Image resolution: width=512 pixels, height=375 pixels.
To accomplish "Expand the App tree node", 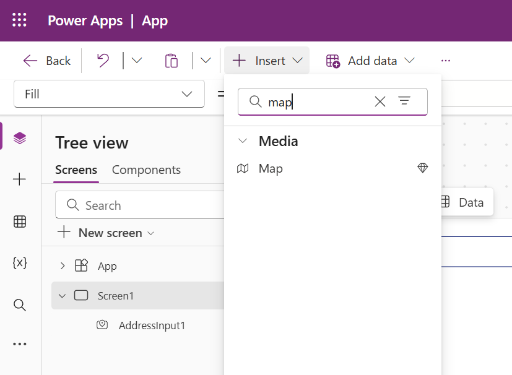I will pos(63,266).
